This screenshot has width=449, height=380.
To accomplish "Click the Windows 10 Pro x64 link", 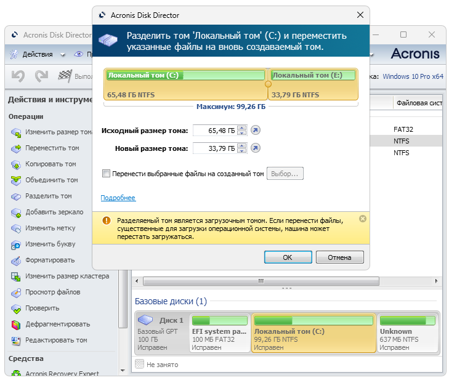I will [413, 76].
